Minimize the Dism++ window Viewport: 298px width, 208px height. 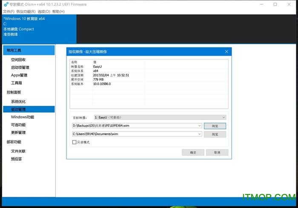tap(261, 4)
